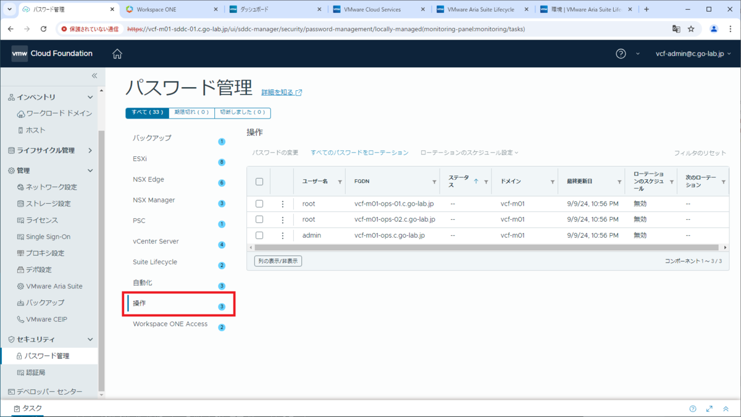Select the 切断しました (0) filter tab
741x417 pixels.
click(x=243, y=112)
